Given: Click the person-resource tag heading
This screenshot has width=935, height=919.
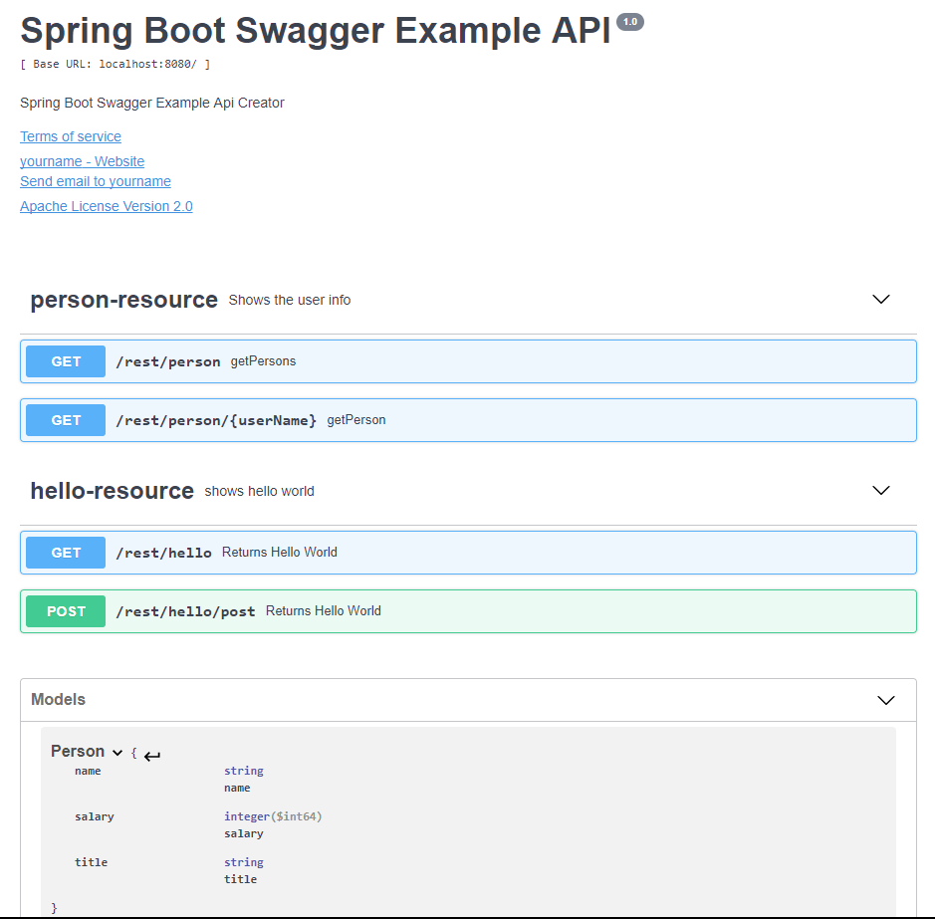Looking at the screenshot, I should click(x=124, y=300).
